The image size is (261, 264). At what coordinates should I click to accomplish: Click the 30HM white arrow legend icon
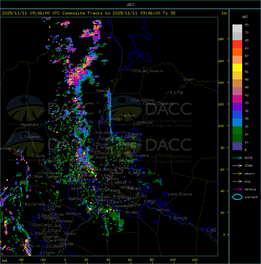tap(237, 166)
